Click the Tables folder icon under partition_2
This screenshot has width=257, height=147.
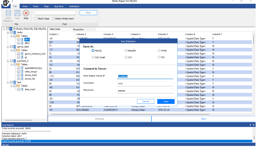18,64
